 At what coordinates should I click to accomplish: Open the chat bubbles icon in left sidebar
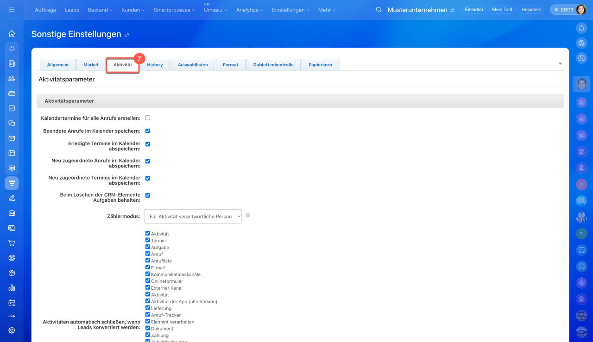click(x=12, y=123)
